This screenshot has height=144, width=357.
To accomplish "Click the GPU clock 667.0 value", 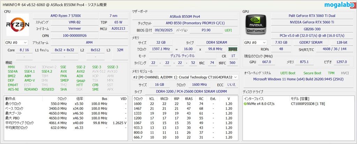I will tap(266, 62).
